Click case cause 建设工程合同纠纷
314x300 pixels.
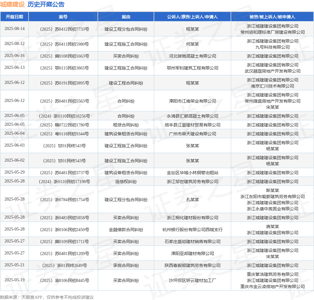click(x=126, y=83)
